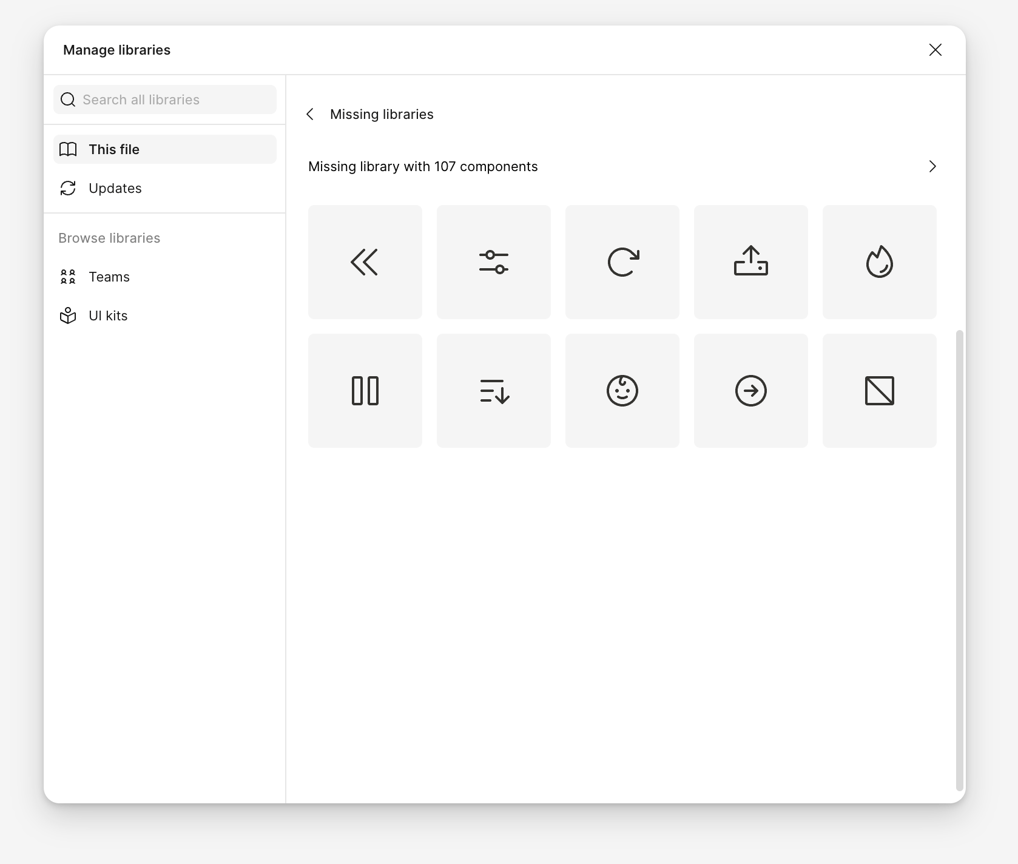
Task: Select the sort descending icon component
Action: click(493, 391)
